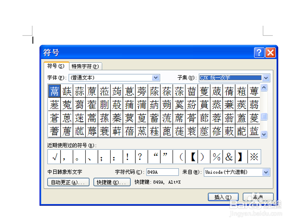Choose the 蓋 character in the grid
The height and width of the screenshot is (224, 299).
(x=241, y=118)
